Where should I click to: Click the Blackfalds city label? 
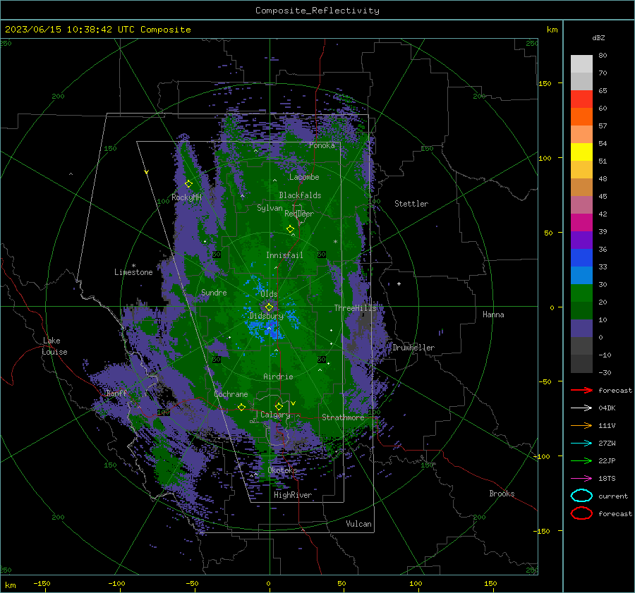300,195
